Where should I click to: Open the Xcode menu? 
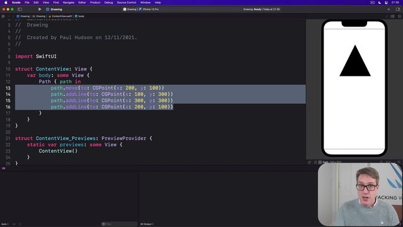[16, 3]
